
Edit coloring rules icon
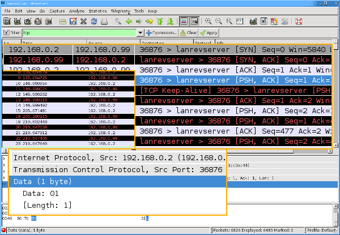click(x=274, y=21)
